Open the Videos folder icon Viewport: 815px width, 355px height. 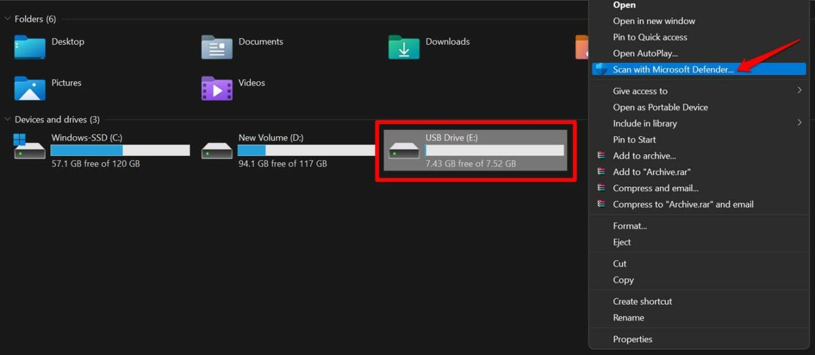point(217,88)
